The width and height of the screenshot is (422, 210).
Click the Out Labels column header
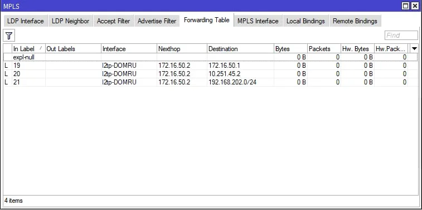coord(73,49)
